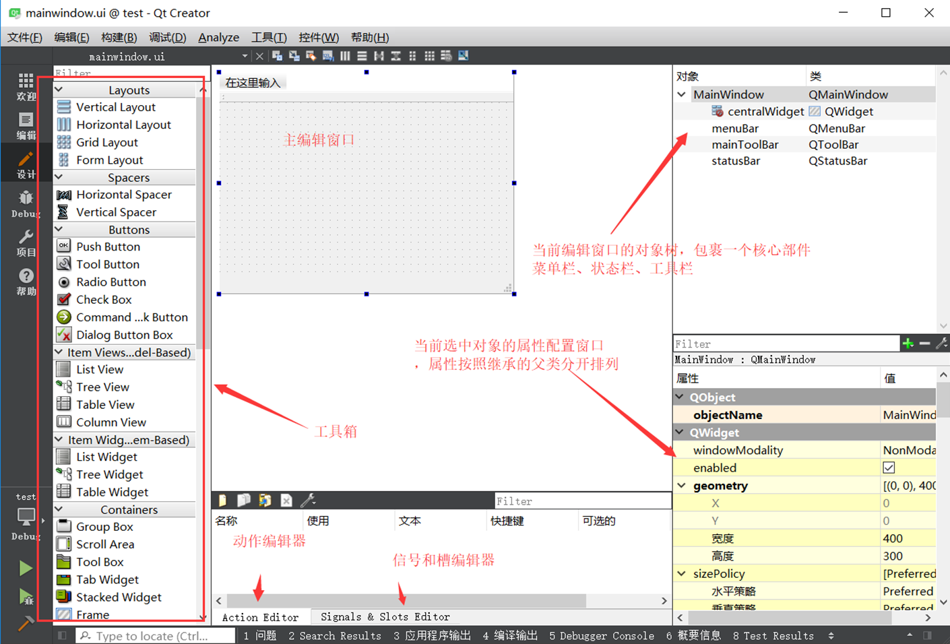The width and height of the screenshot is (950, 644).
Task: Click Break Layout toolbar icon
Action: click(x=446, y=56)
